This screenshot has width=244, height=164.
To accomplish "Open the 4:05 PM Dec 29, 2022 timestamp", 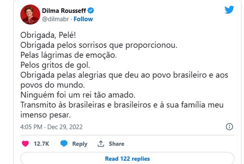I will [52, 127].
